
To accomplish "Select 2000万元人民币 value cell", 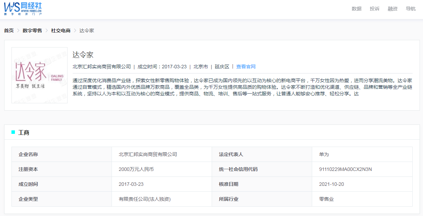I will (162, 169).
